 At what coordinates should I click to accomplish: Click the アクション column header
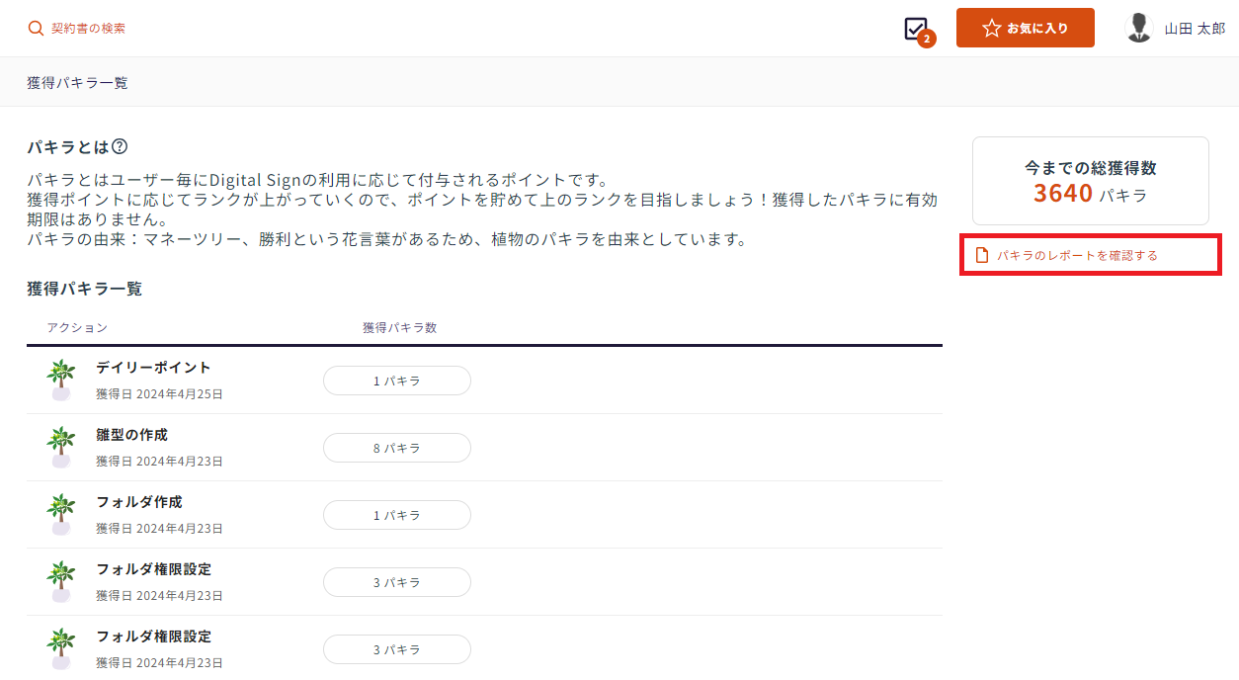click(77, 327)
